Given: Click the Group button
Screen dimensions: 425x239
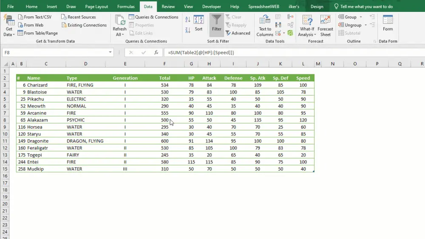Looking at the screenshot, I should click(348, 17).
